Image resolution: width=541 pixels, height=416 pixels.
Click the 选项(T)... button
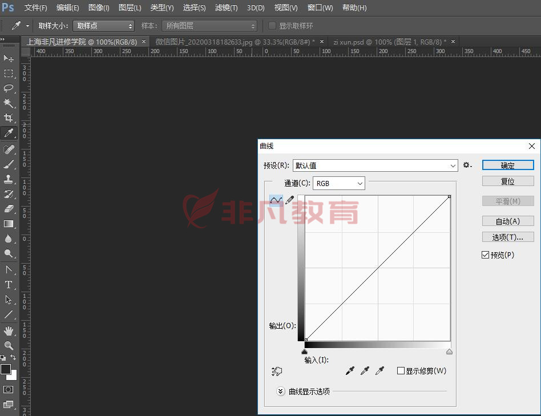508,237
